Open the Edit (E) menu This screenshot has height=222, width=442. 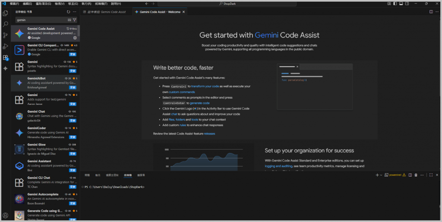(27, 3)
